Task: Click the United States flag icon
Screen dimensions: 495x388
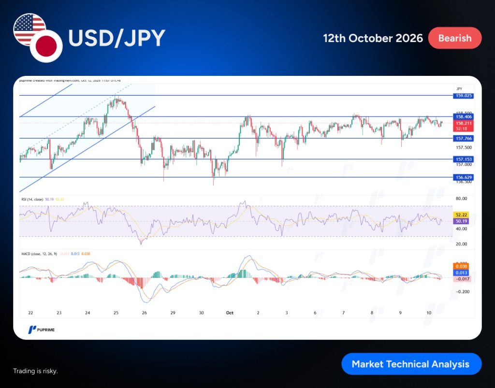Action: (x=29, y=29)
